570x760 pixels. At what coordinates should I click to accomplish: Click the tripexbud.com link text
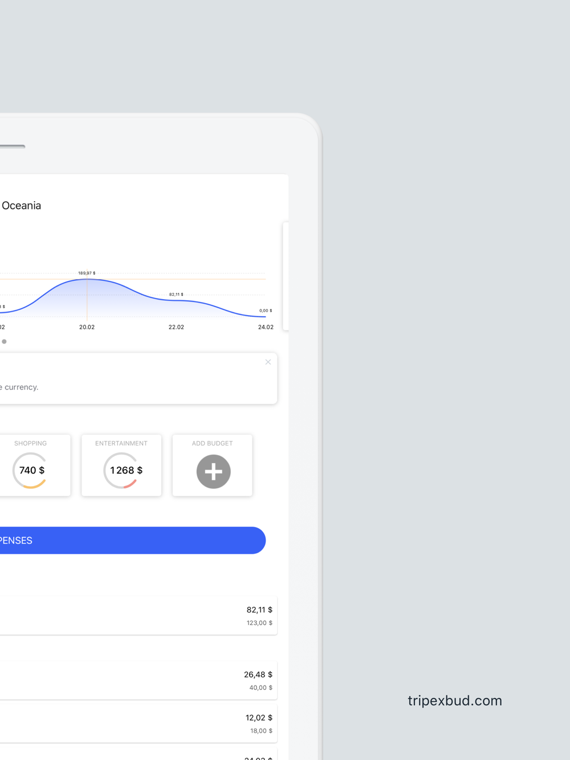(455, 701)
